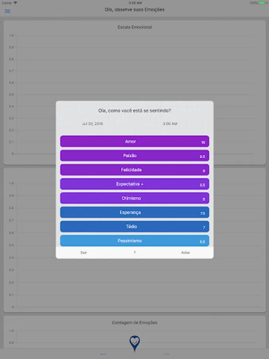Select the Amor emotion
Screen dimensions: 269x359
click(x=134, y=142)
